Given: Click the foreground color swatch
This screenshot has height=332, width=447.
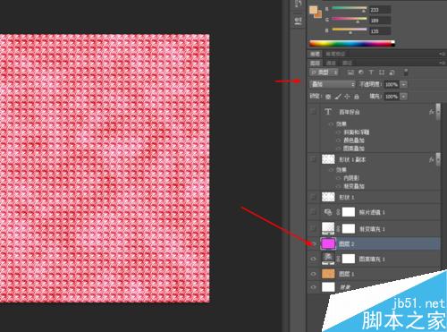Looking at the screenshot, I should (x=314, y=11).
